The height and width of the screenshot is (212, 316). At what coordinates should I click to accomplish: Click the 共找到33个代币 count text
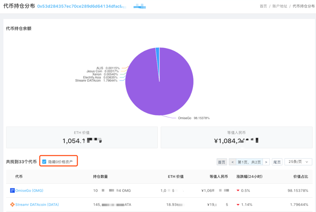click(x=21, y=162)
